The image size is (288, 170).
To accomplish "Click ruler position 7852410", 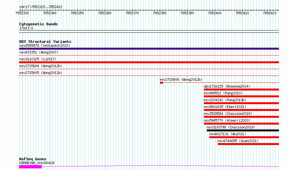I will coord(242,13).
